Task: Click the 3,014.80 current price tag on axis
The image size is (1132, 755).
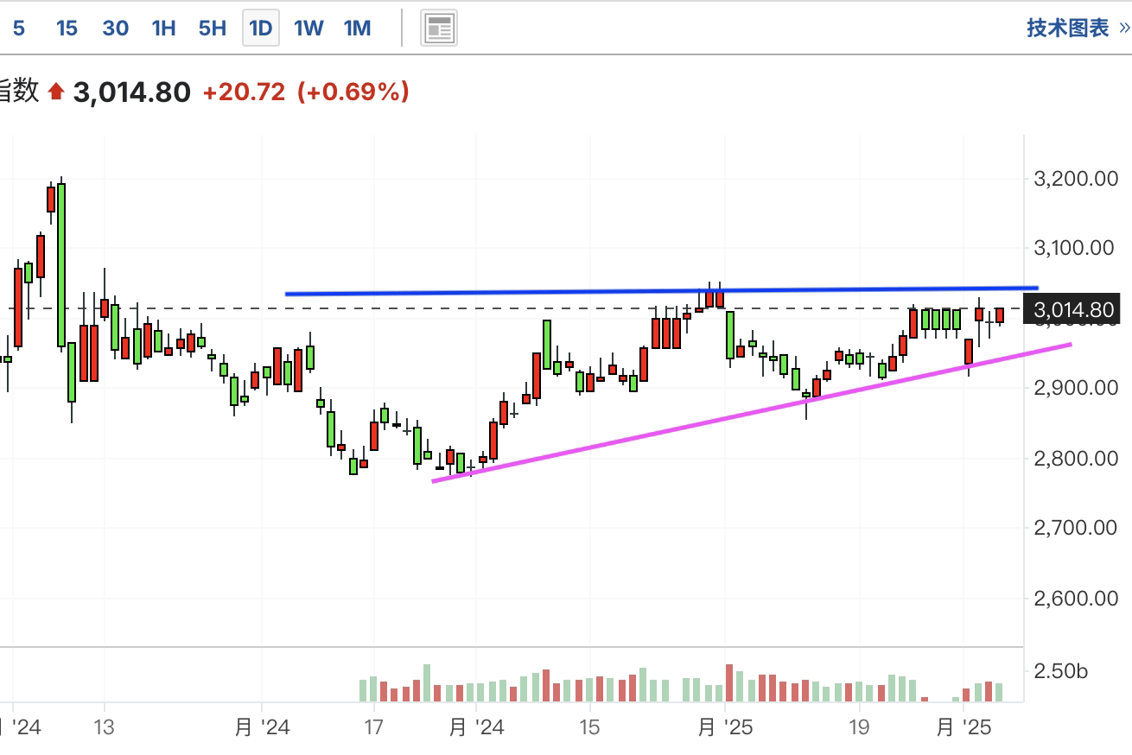Action: (x=1073, y=309)
